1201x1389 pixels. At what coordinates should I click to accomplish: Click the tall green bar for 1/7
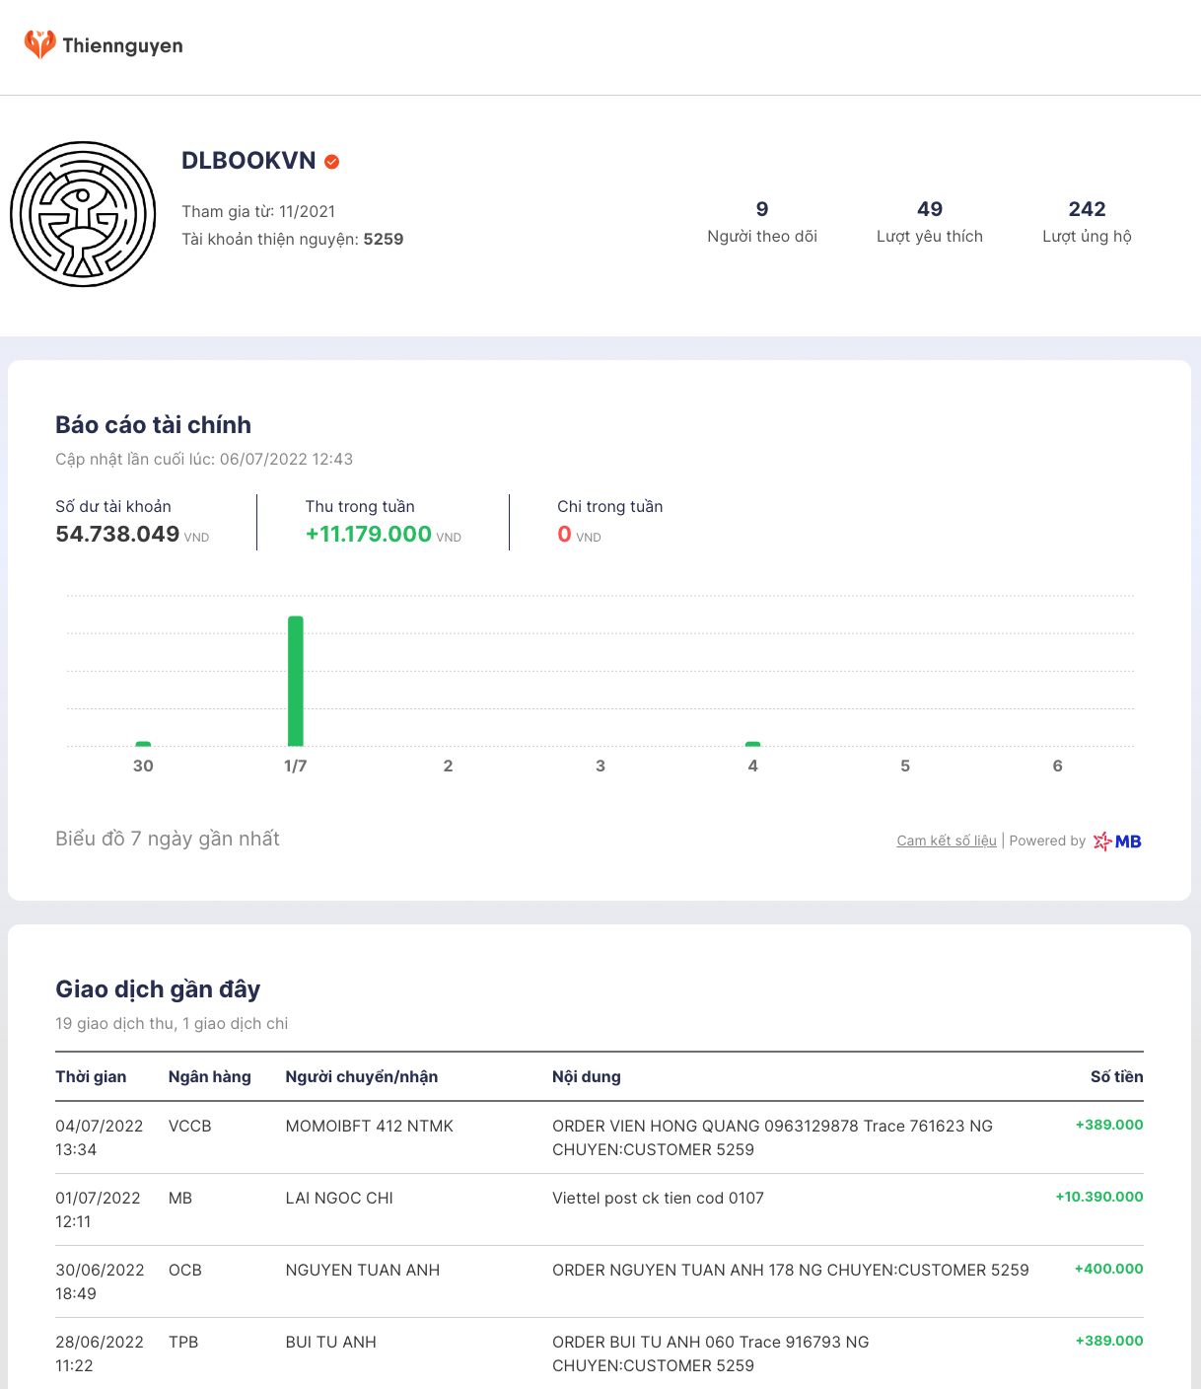[x=296, y=681]
